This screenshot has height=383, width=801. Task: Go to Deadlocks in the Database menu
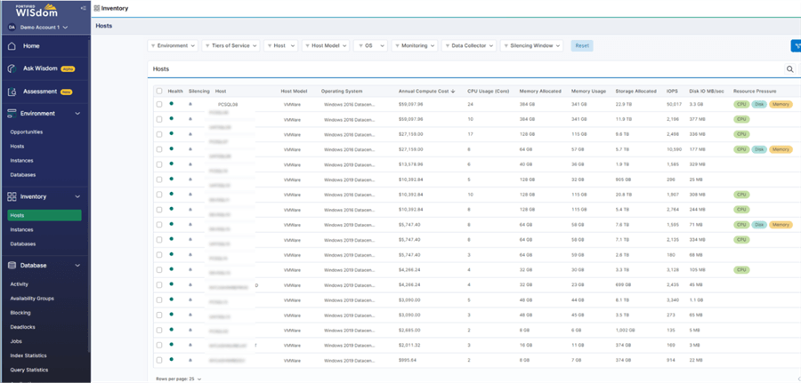click(x=22, y=327)
